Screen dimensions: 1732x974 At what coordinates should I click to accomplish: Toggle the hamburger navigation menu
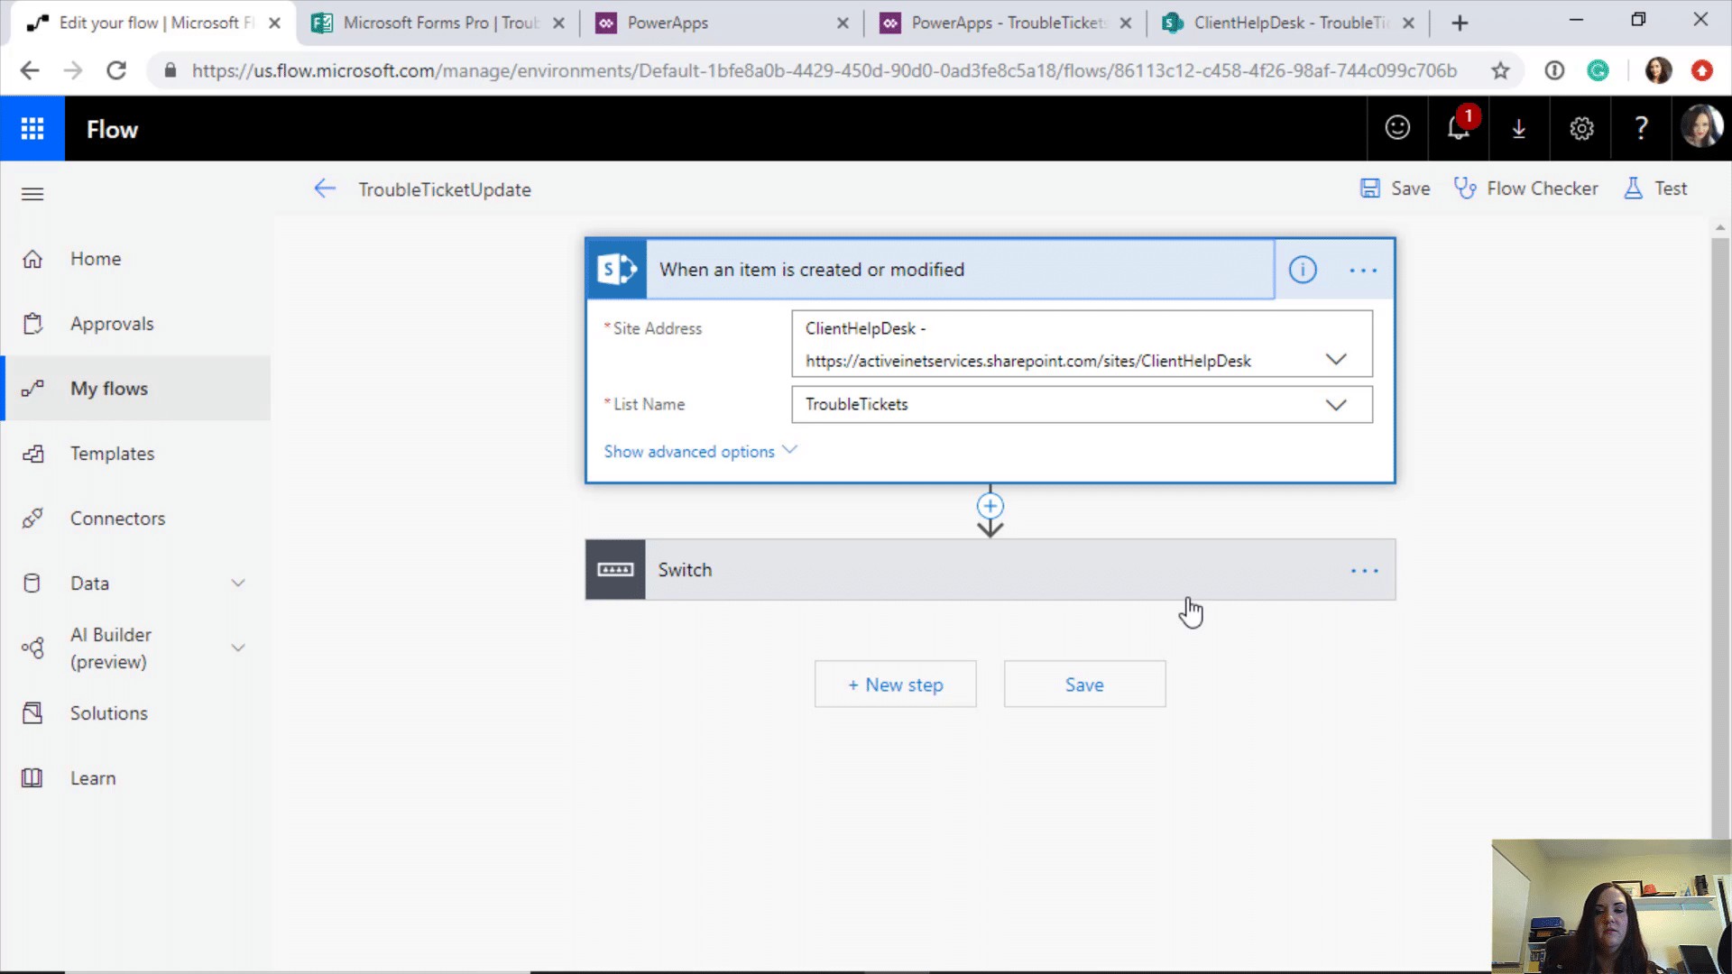tap(32, 194)
